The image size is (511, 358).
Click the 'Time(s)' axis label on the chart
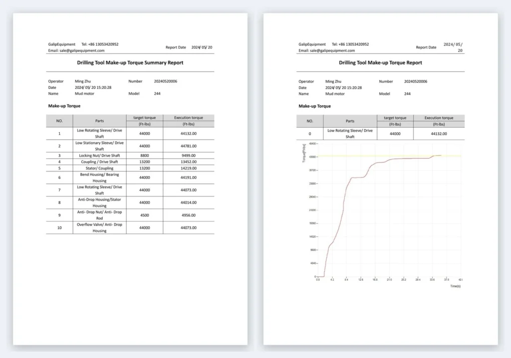455,286
